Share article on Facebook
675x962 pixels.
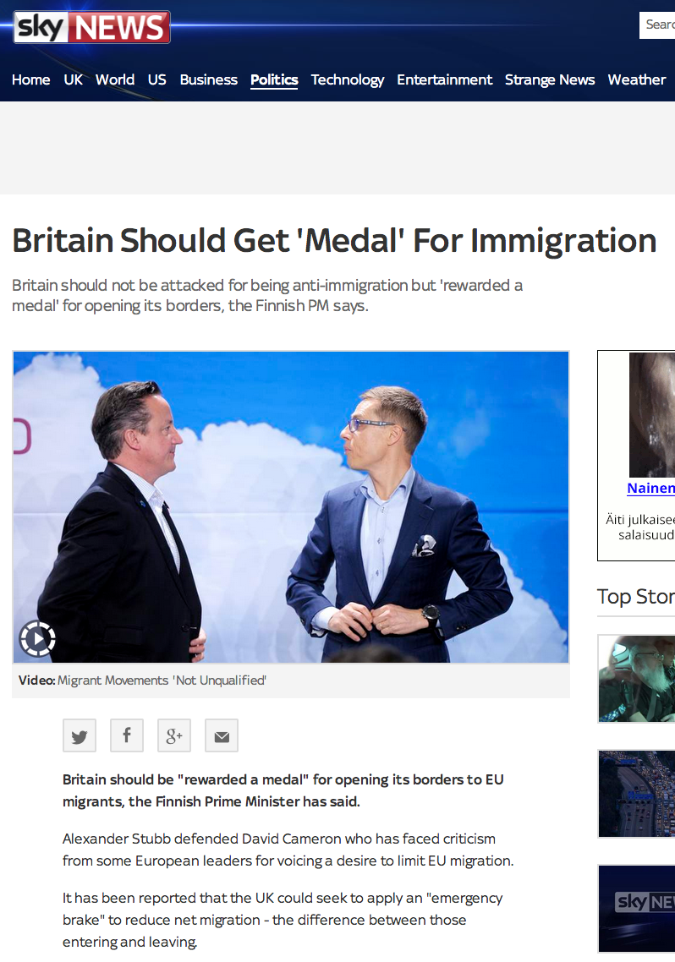(126, 735)
